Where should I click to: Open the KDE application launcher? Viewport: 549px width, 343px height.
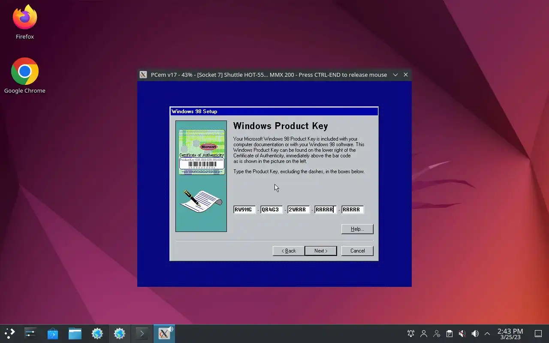point(10,334)
